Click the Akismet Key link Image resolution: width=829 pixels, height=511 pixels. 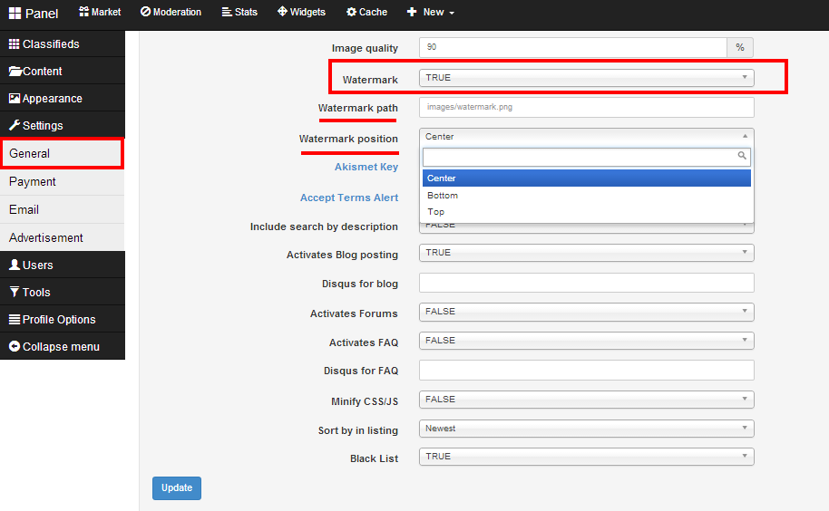pyautogui.click(x=366, y=167)
